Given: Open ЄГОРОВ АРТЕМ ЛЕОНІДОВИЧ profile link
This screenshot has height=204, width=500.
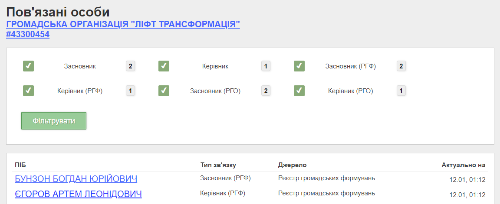Looking at the screenshot, I should point(78,194).
